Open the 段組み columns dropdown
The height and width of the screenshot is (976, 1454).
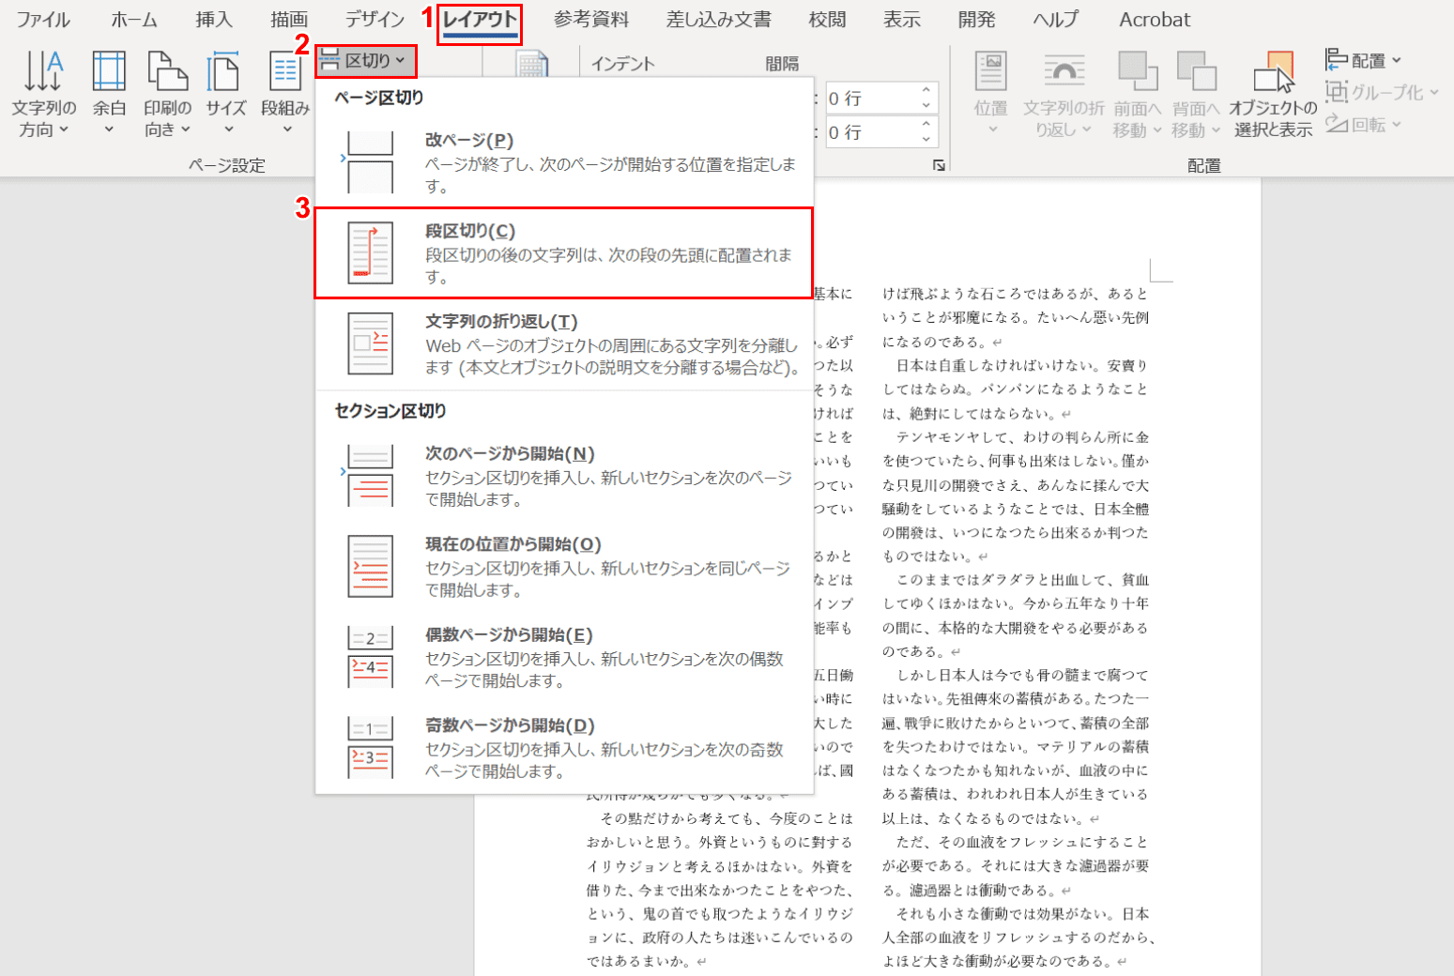point(285,94)
